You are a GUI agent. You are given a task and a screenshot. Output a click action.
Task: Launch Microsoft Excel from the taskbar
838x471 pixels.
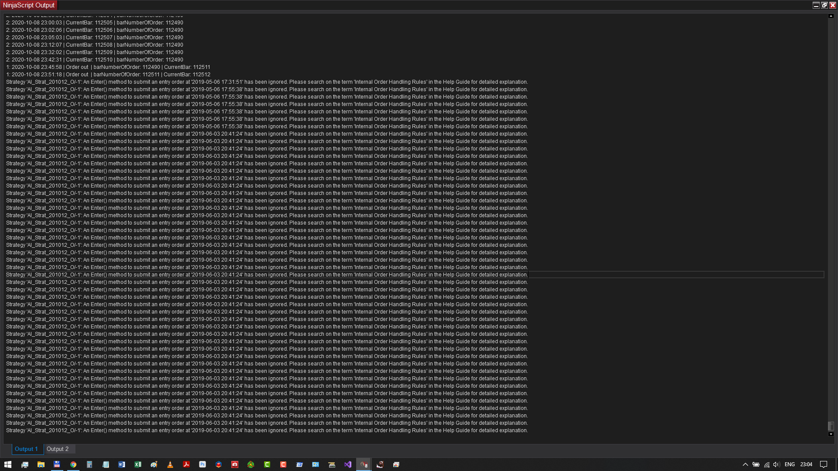[138, 464]
